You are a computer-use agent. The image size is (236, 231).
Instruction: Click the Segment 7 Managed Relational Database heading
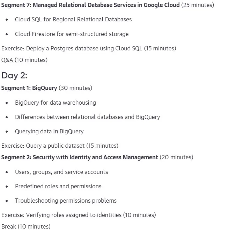point(90,5)
